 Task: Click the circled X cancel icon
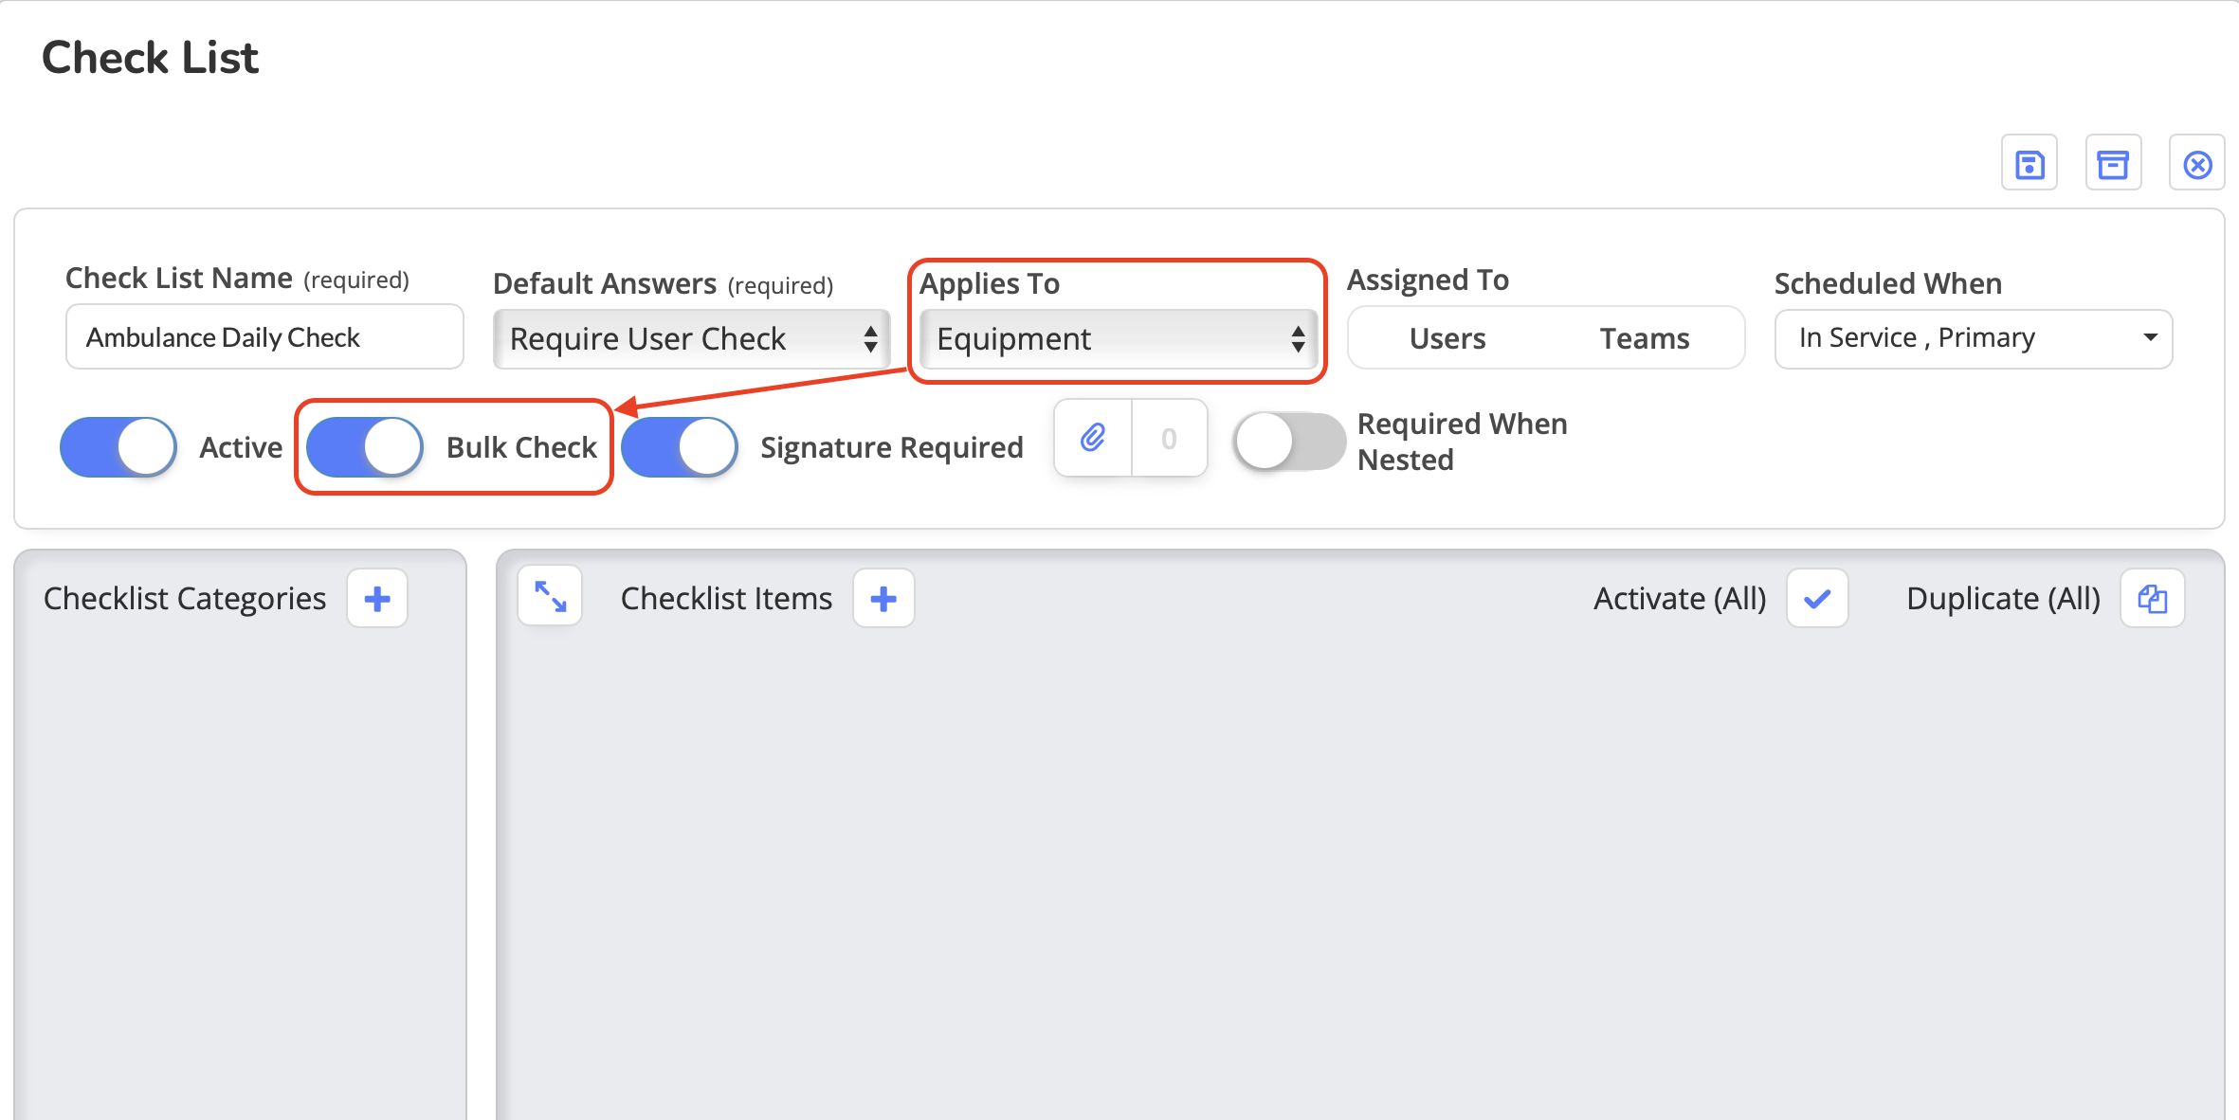[2197, 164]
